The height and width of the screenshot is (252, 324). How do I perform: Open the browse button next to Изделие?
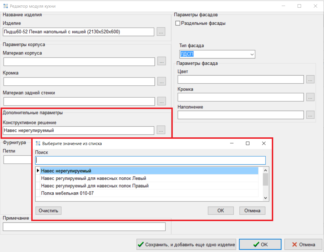[x=161, y=32]
